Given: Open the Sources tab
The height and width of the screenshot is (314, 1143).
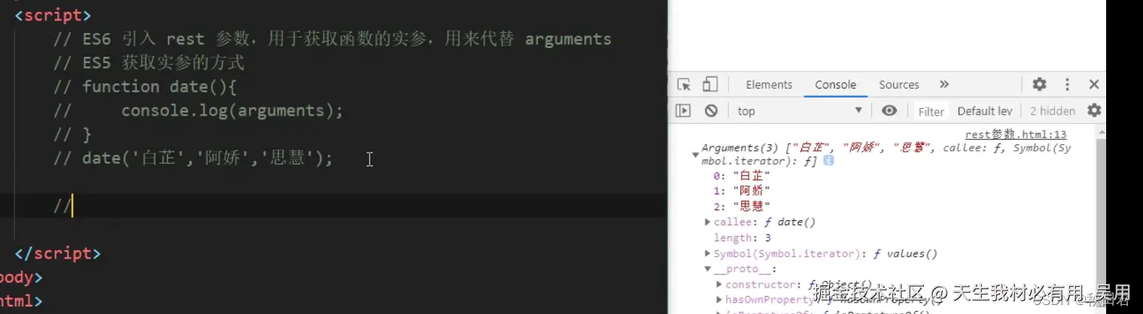Looking at the screenshot, I should coord(898,85).
